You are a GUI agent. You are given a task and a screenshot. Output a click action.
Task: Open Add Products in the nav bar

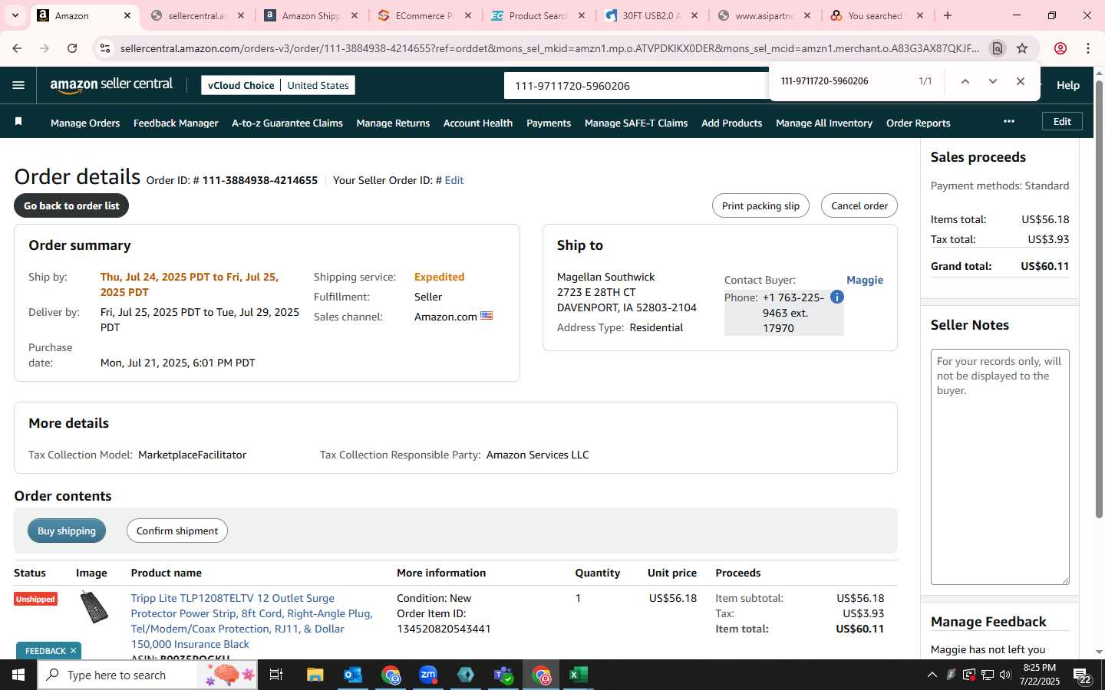[x=731, y=123]
